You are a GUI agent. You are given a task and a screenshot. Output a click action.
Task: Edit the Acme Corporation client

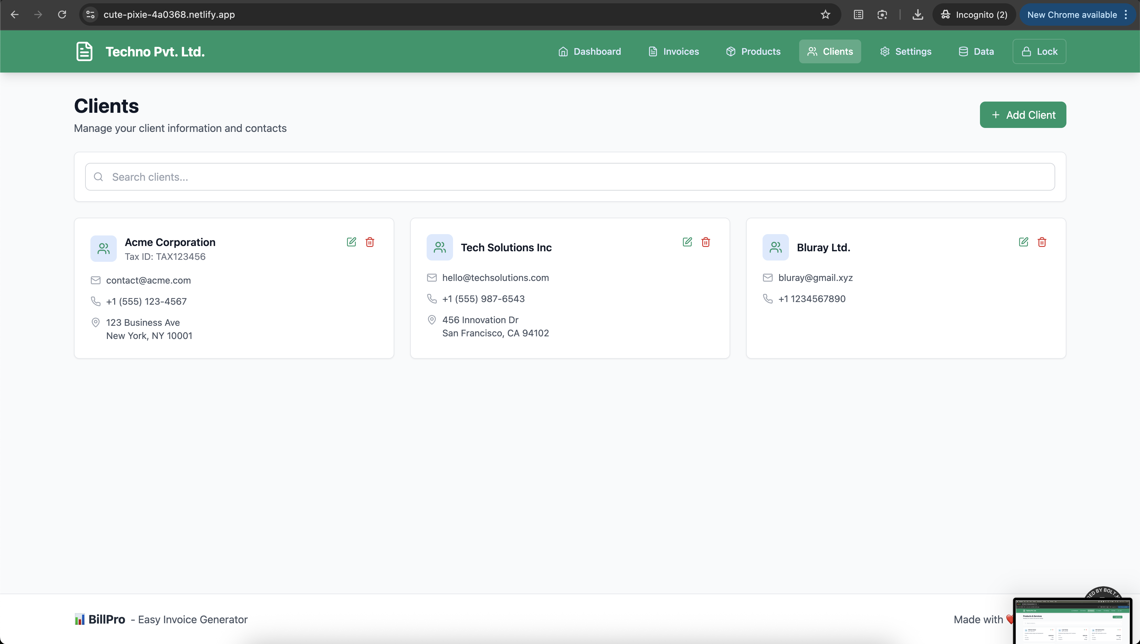pos(351,242)
